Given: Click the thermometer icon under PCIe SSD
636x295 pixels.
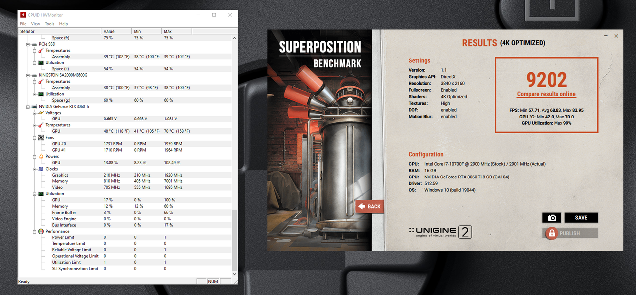Looking at the screenshot, I should pyautogui.click(x=41, y=51).
